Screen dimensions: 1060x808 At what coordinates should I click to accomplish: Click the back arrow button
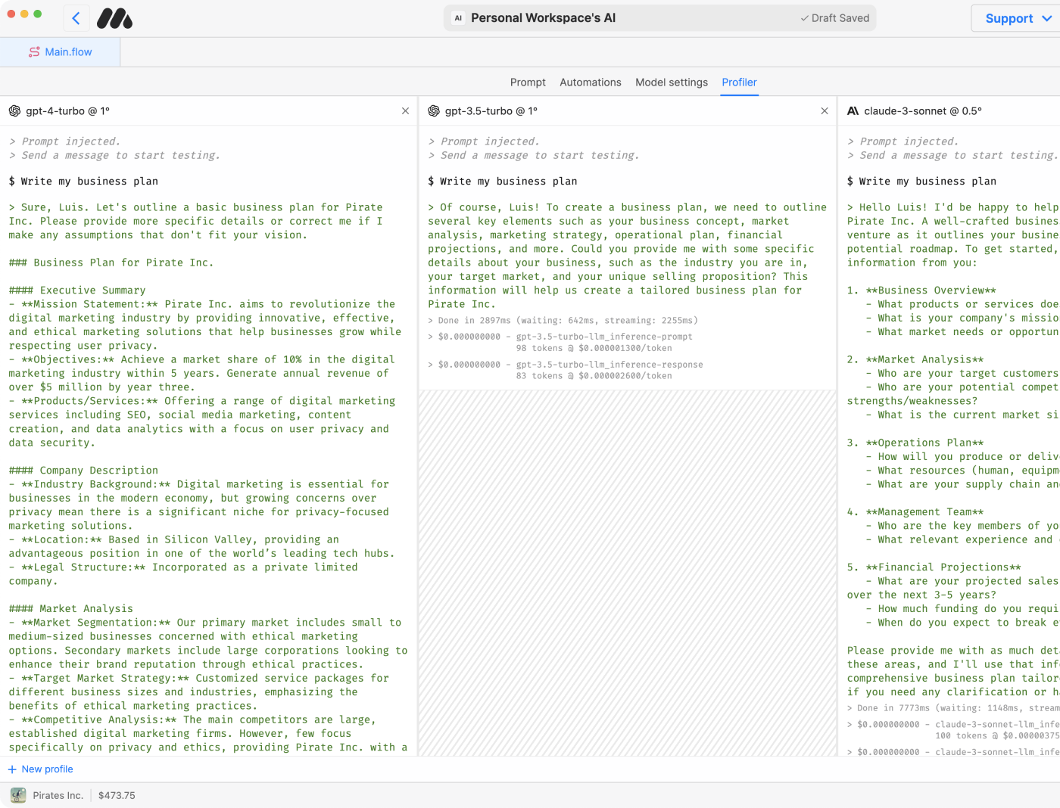(x=76, y=18)
